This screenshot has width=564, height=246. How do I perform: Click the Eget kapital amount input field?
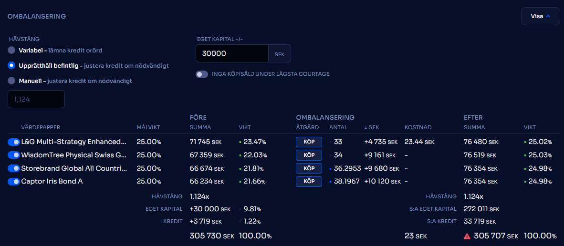(x=232, y=54)
